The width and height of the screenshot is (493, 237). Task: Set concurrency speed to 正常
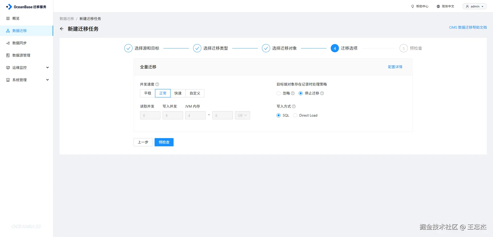point(163,93)
